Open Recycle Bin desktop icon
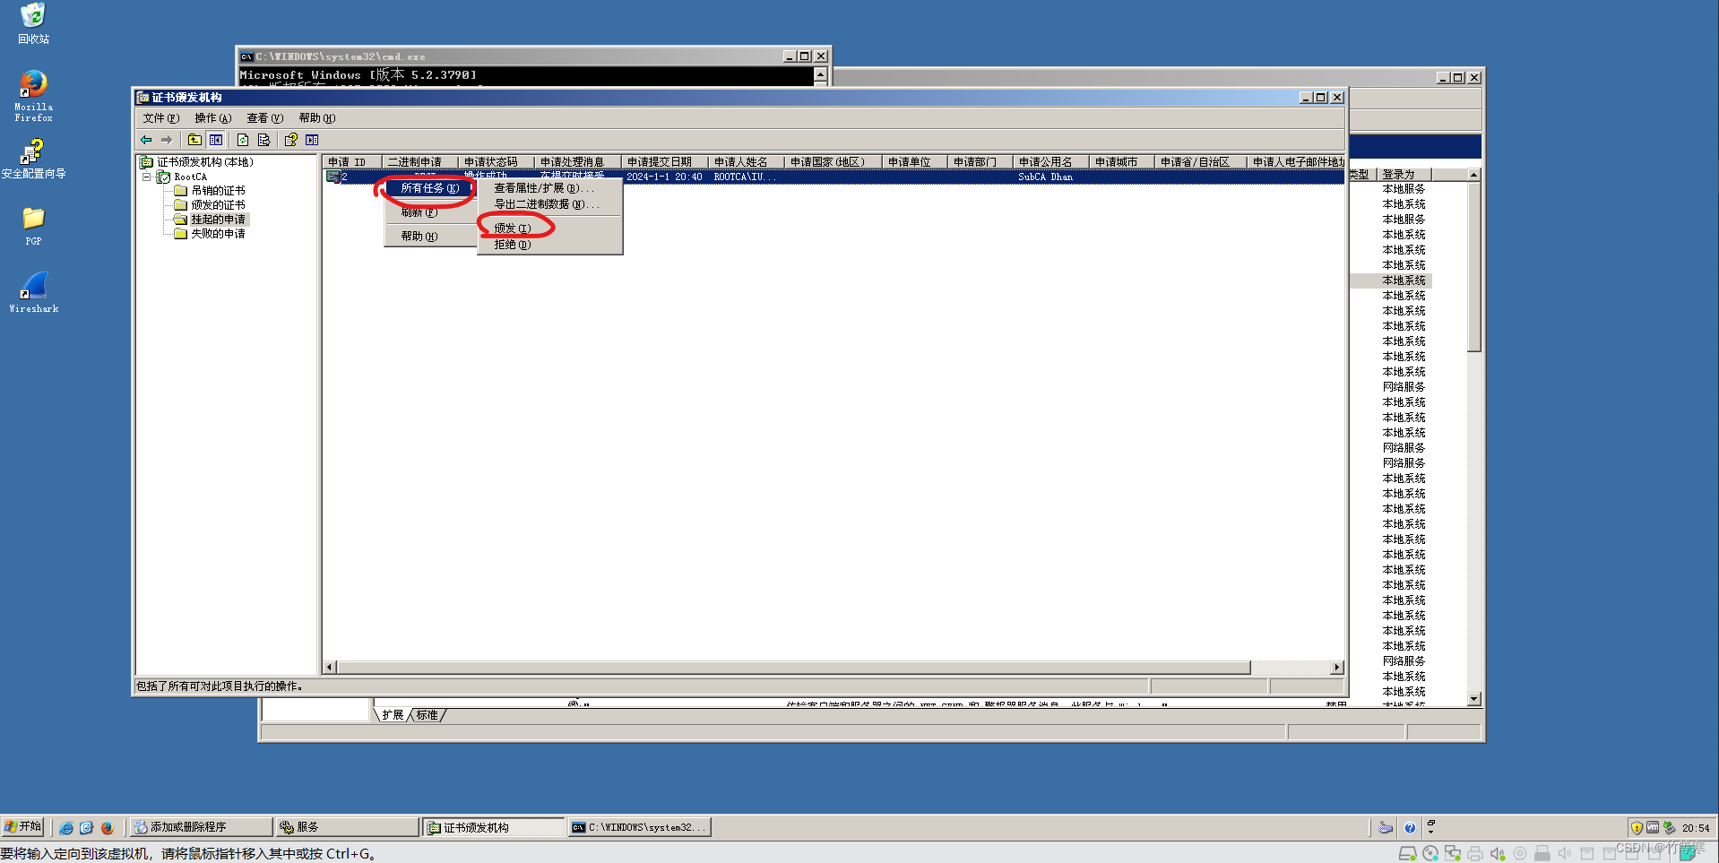Viewport: 1719px width, 863px height. (33, 23)
